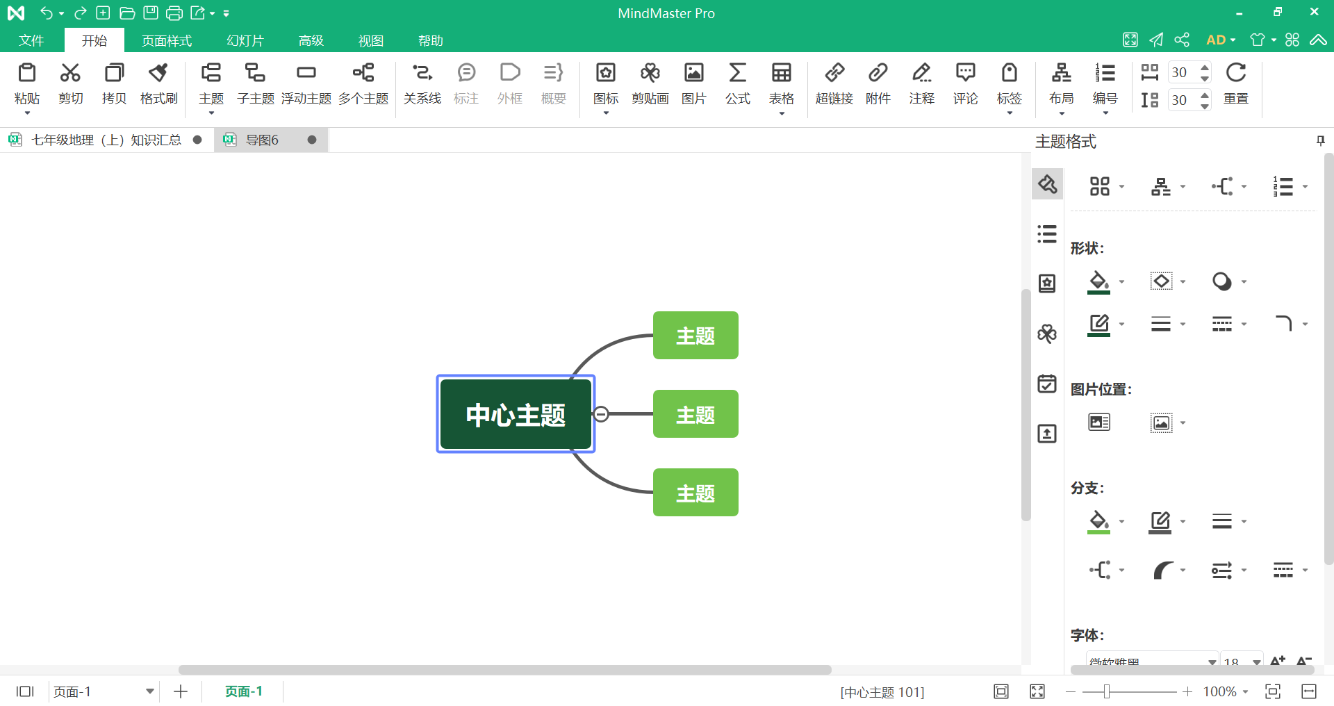Add a relationship line (关系线)
The width and height of the screenshot is (1334, 706).
(x=422, y=85)
